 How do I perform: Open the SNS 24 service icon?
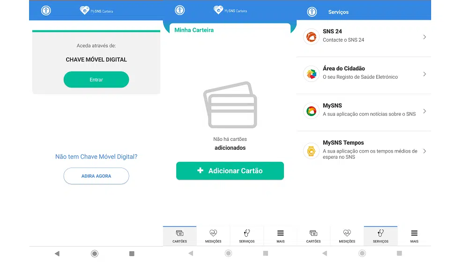point(311,37)
